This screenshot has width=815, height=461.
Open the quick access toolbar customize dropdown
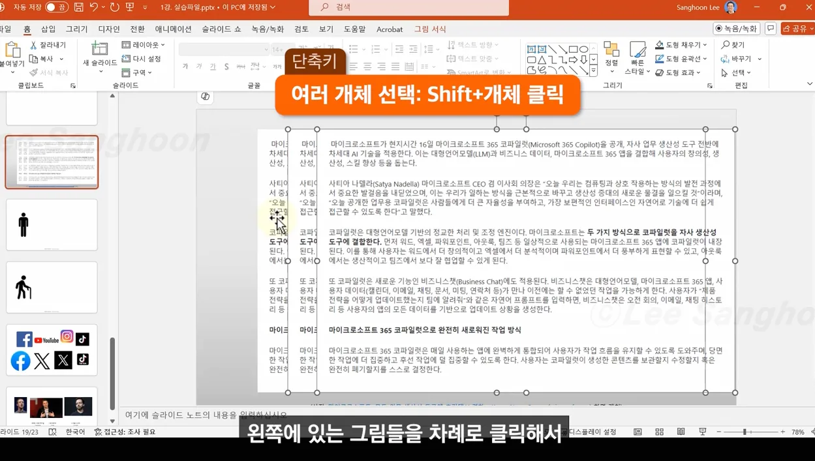coord(145,8)
